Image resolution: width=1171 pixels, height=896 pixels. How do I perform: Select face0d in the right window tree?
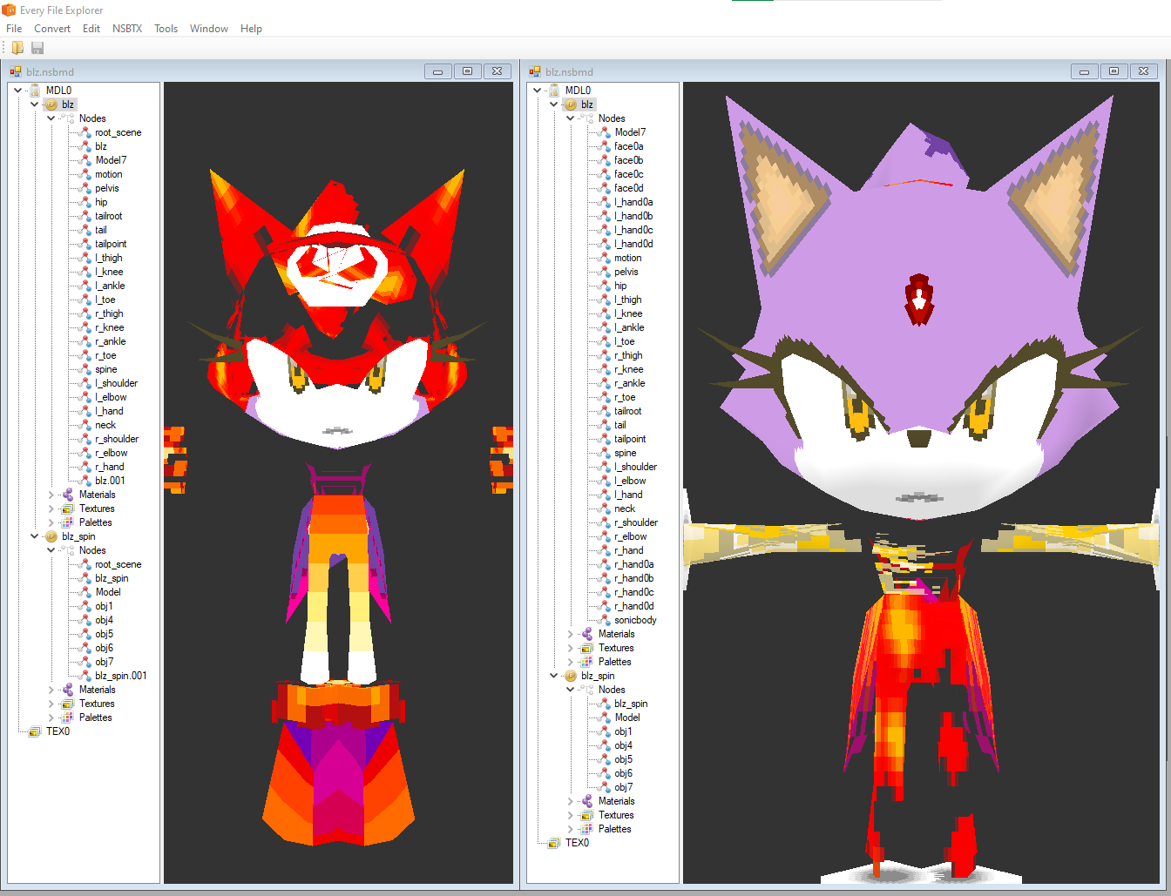(x=629, y=188)
